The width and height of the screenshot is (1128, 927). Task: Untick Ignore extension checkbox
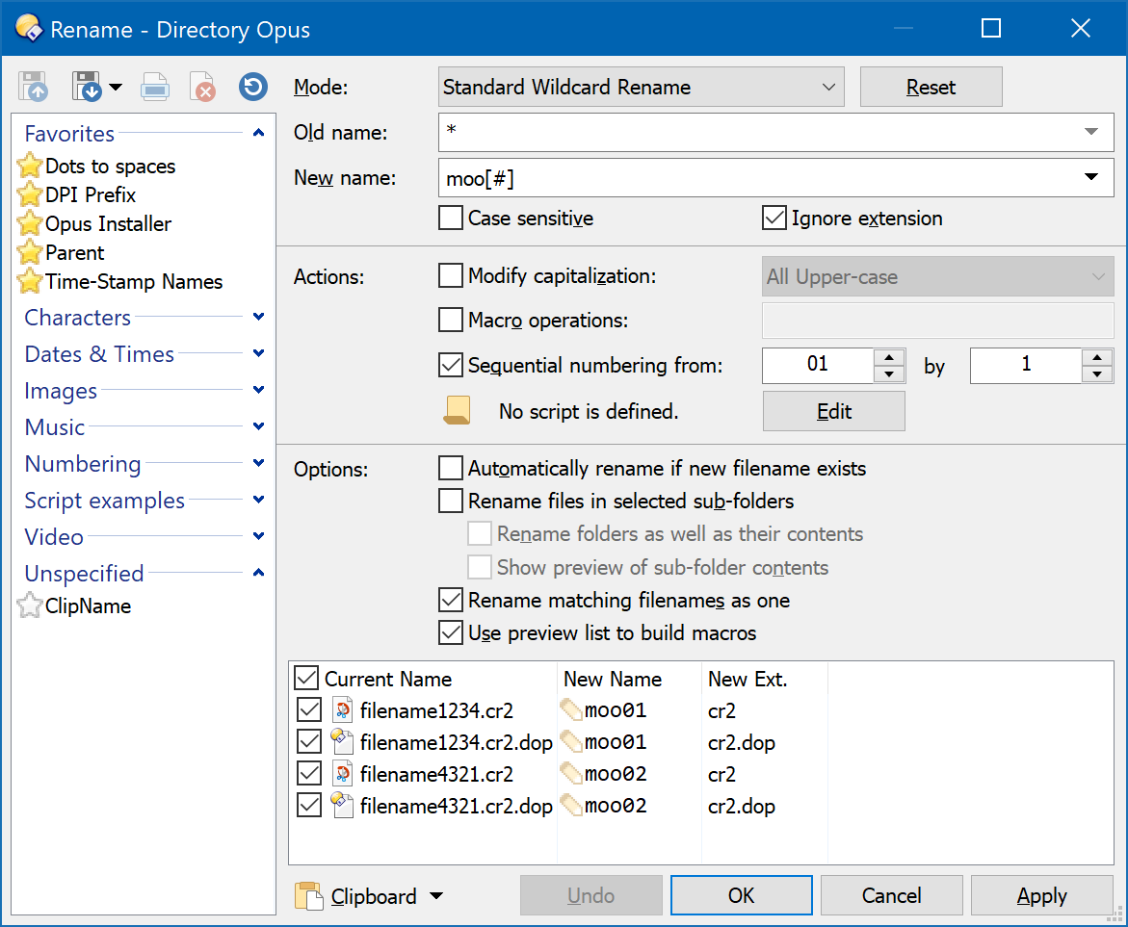774,218
